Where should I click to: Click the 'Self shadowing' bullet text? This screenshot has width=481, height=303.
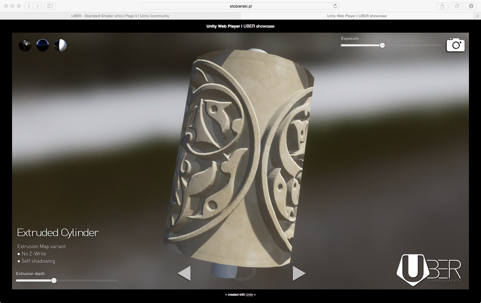click(38, 261)
